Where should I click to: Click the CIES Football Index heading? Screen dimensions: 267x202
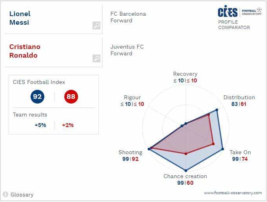click(39, 82)
